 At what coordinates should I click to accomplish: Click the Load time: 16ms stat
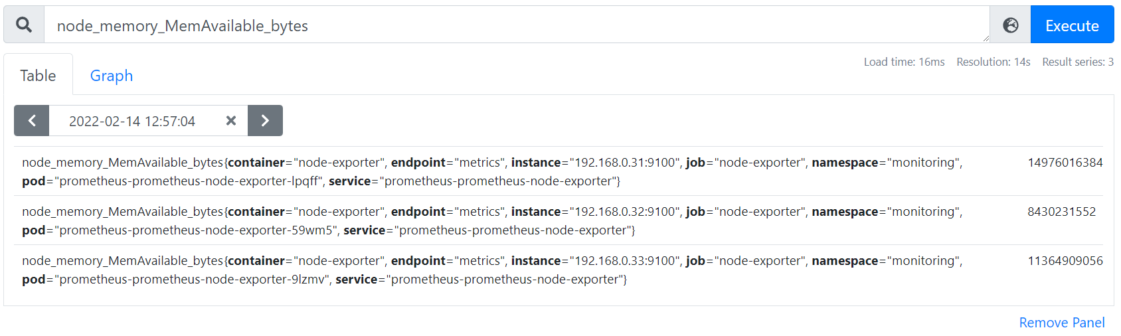coord(904,62)
